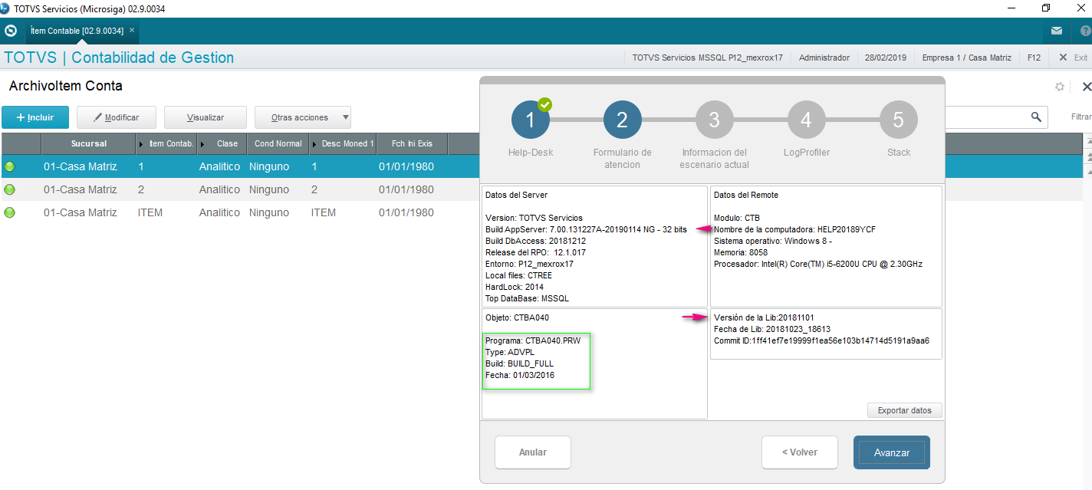Click the gear settings icon near Archivo
Image resolution: width=1092 pixels, height=490 pixels.
click(1059, 87)
